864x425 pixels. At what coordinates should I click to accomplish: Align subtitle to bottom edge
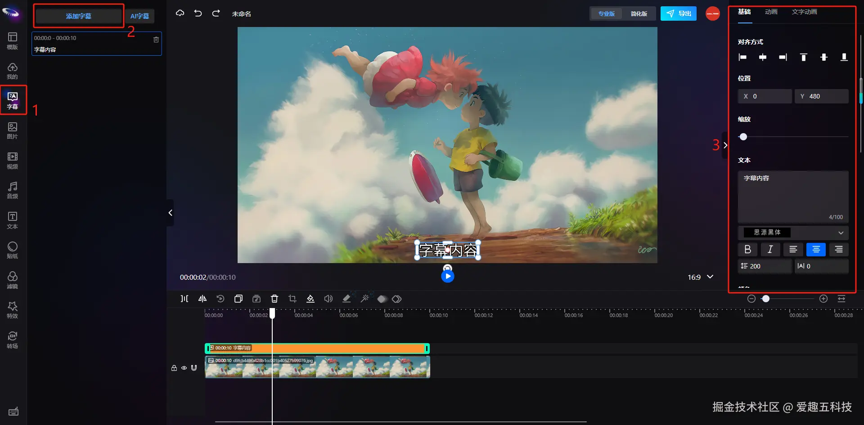[x=844, y=57]
